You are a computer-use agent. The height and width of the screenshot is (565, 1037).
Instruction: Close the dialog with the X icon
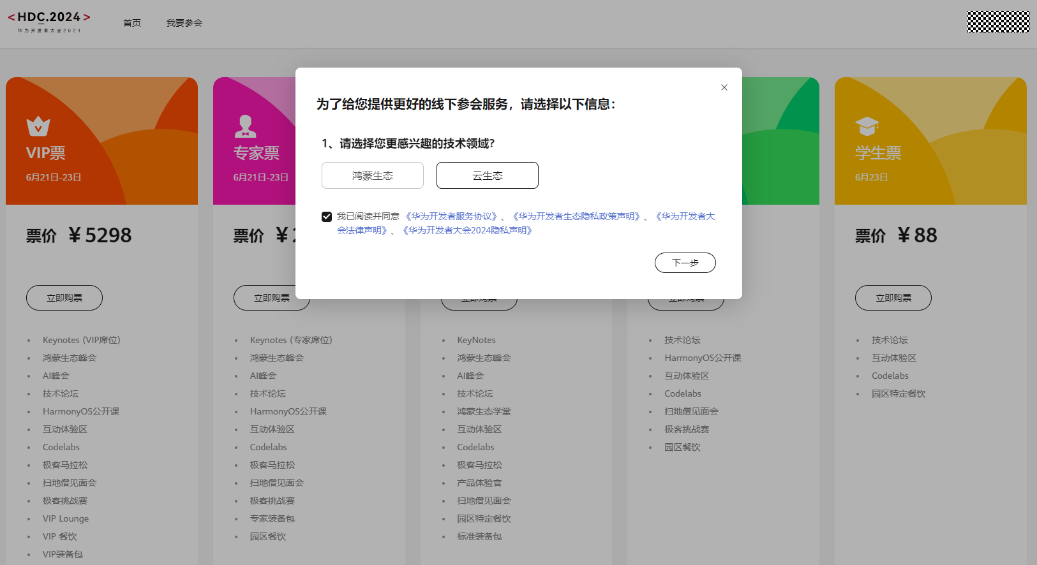(x=724, y=87)
